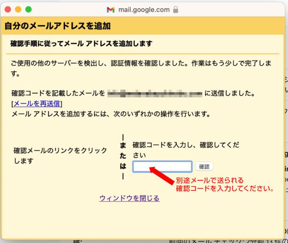Image resolution: width=288 pixels, height=243 pixels.
Task: Click the 確認メールのリンクをクリックします text
Action: click(60, 155)
